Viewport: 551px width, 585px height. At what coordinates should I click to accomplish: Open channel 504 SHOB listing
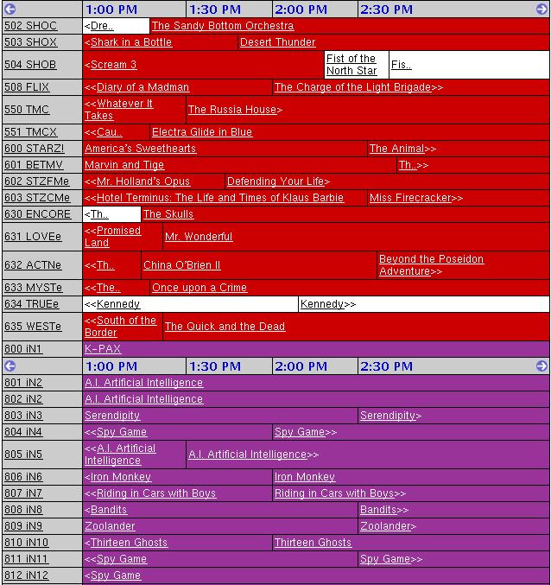point(30,65)
